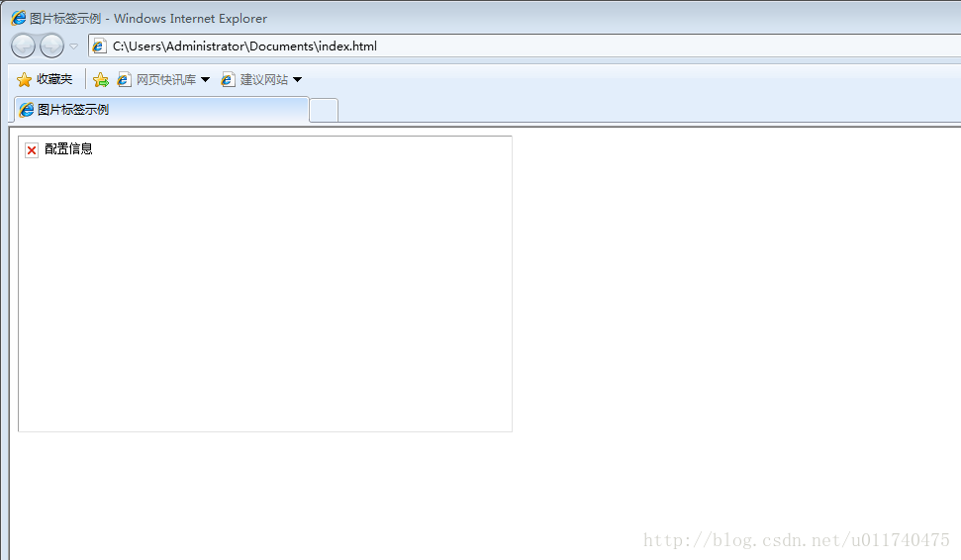Open a new blank tab
The image size is (961, 560).
tap(324, 110)
